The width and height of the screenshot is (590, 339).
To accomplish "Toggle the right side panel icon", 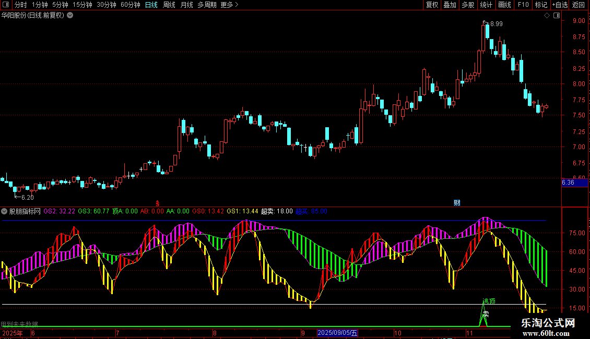I will pyautogui.click(x=556, y=16).
